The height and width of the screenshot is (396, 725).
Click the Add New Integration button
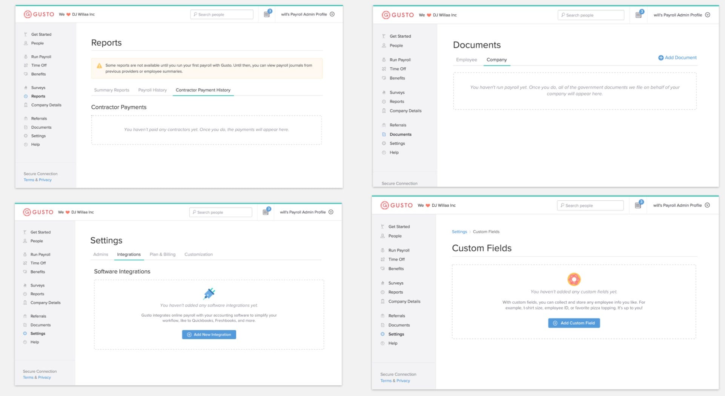point(209,335)
